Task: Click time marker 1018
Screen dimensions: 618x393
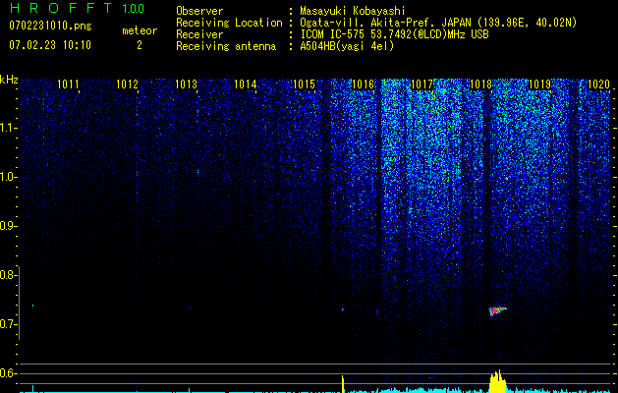Action: pos(480,84)
